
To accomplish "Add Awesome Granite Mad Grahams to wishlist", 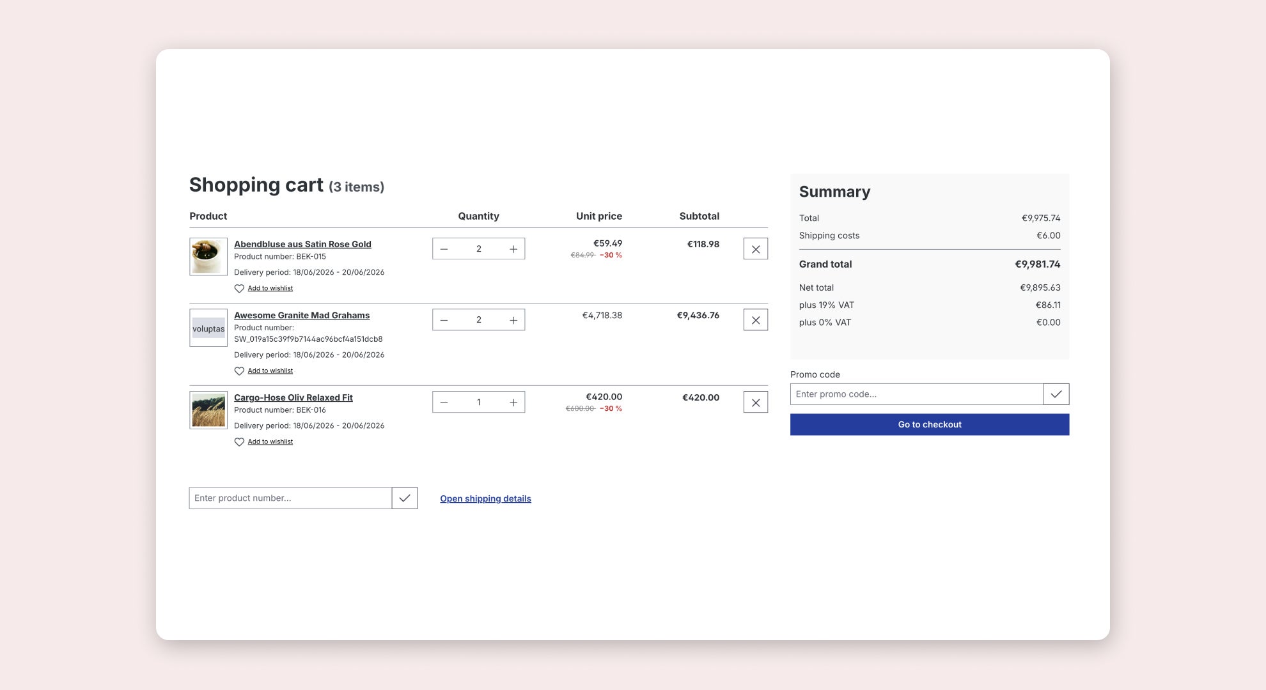I will click(270, 371).
